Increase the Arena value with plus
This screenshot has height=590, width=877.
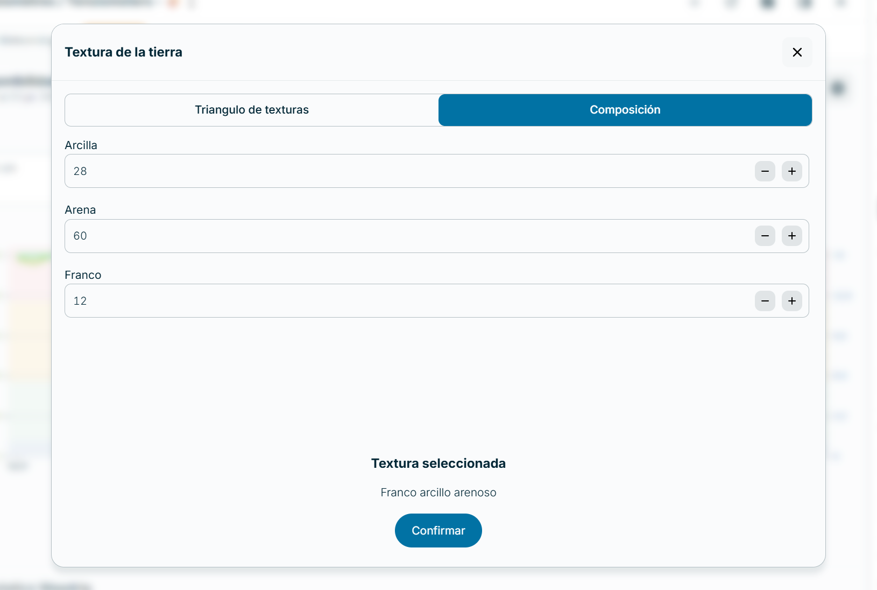791,236
